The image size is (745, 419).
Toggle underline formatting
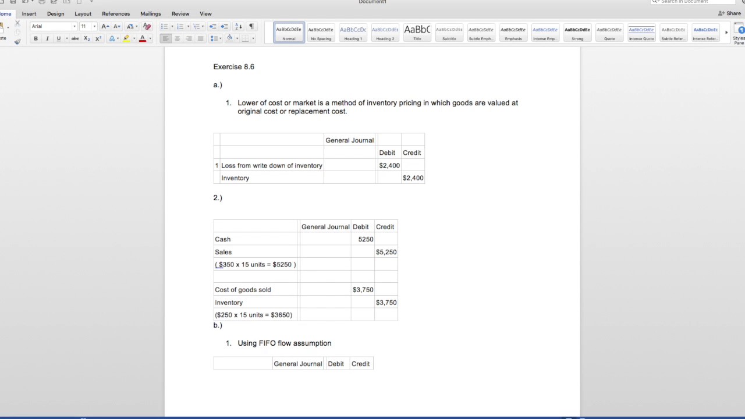click(x=58, y=38)
